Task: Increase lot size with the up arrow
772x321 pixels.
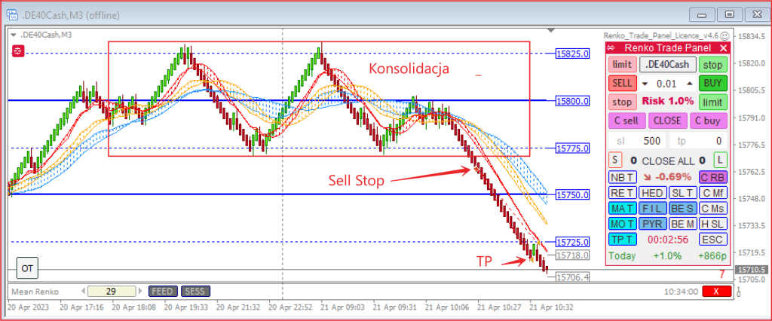Action: tap(688, 84)
